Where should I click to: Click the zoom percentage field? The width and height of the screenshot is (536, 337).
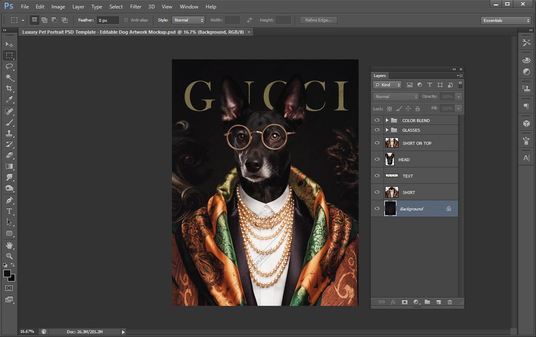(x=28, y=332)
